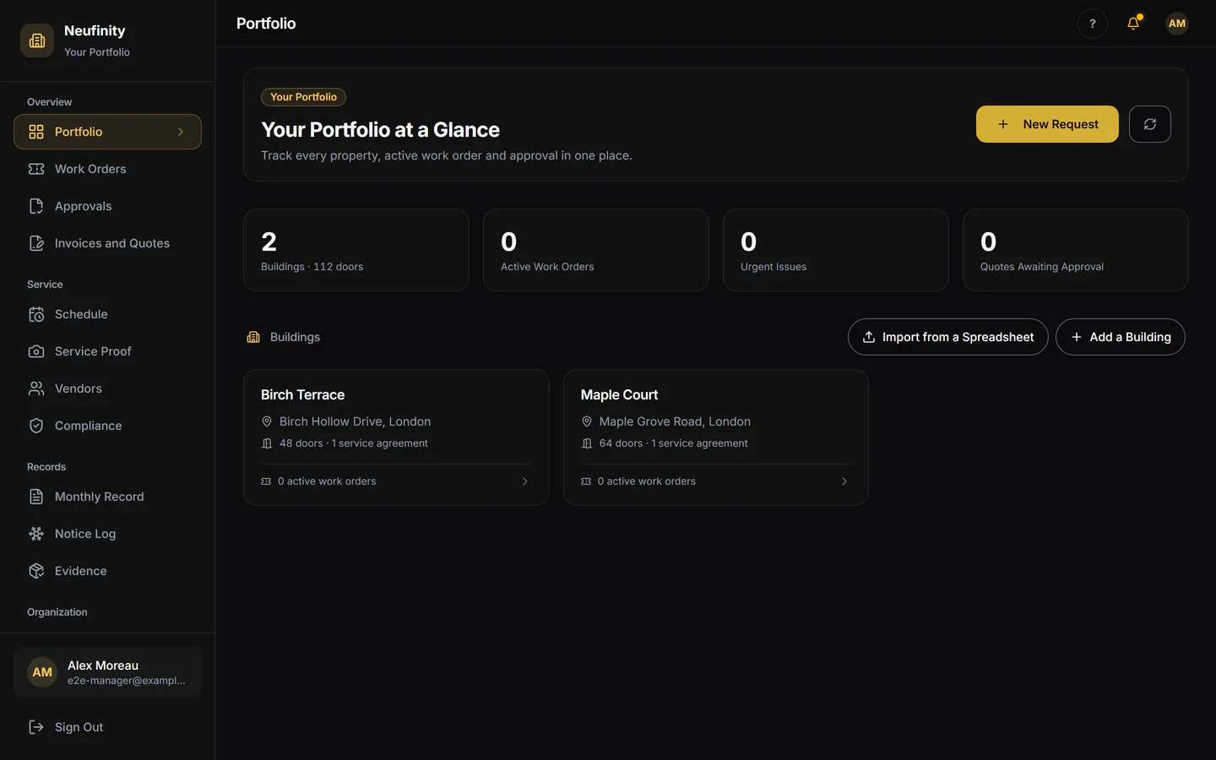1216x760 pixels.
Task: Click the Active Work Orders stat card
Action: 596,250
